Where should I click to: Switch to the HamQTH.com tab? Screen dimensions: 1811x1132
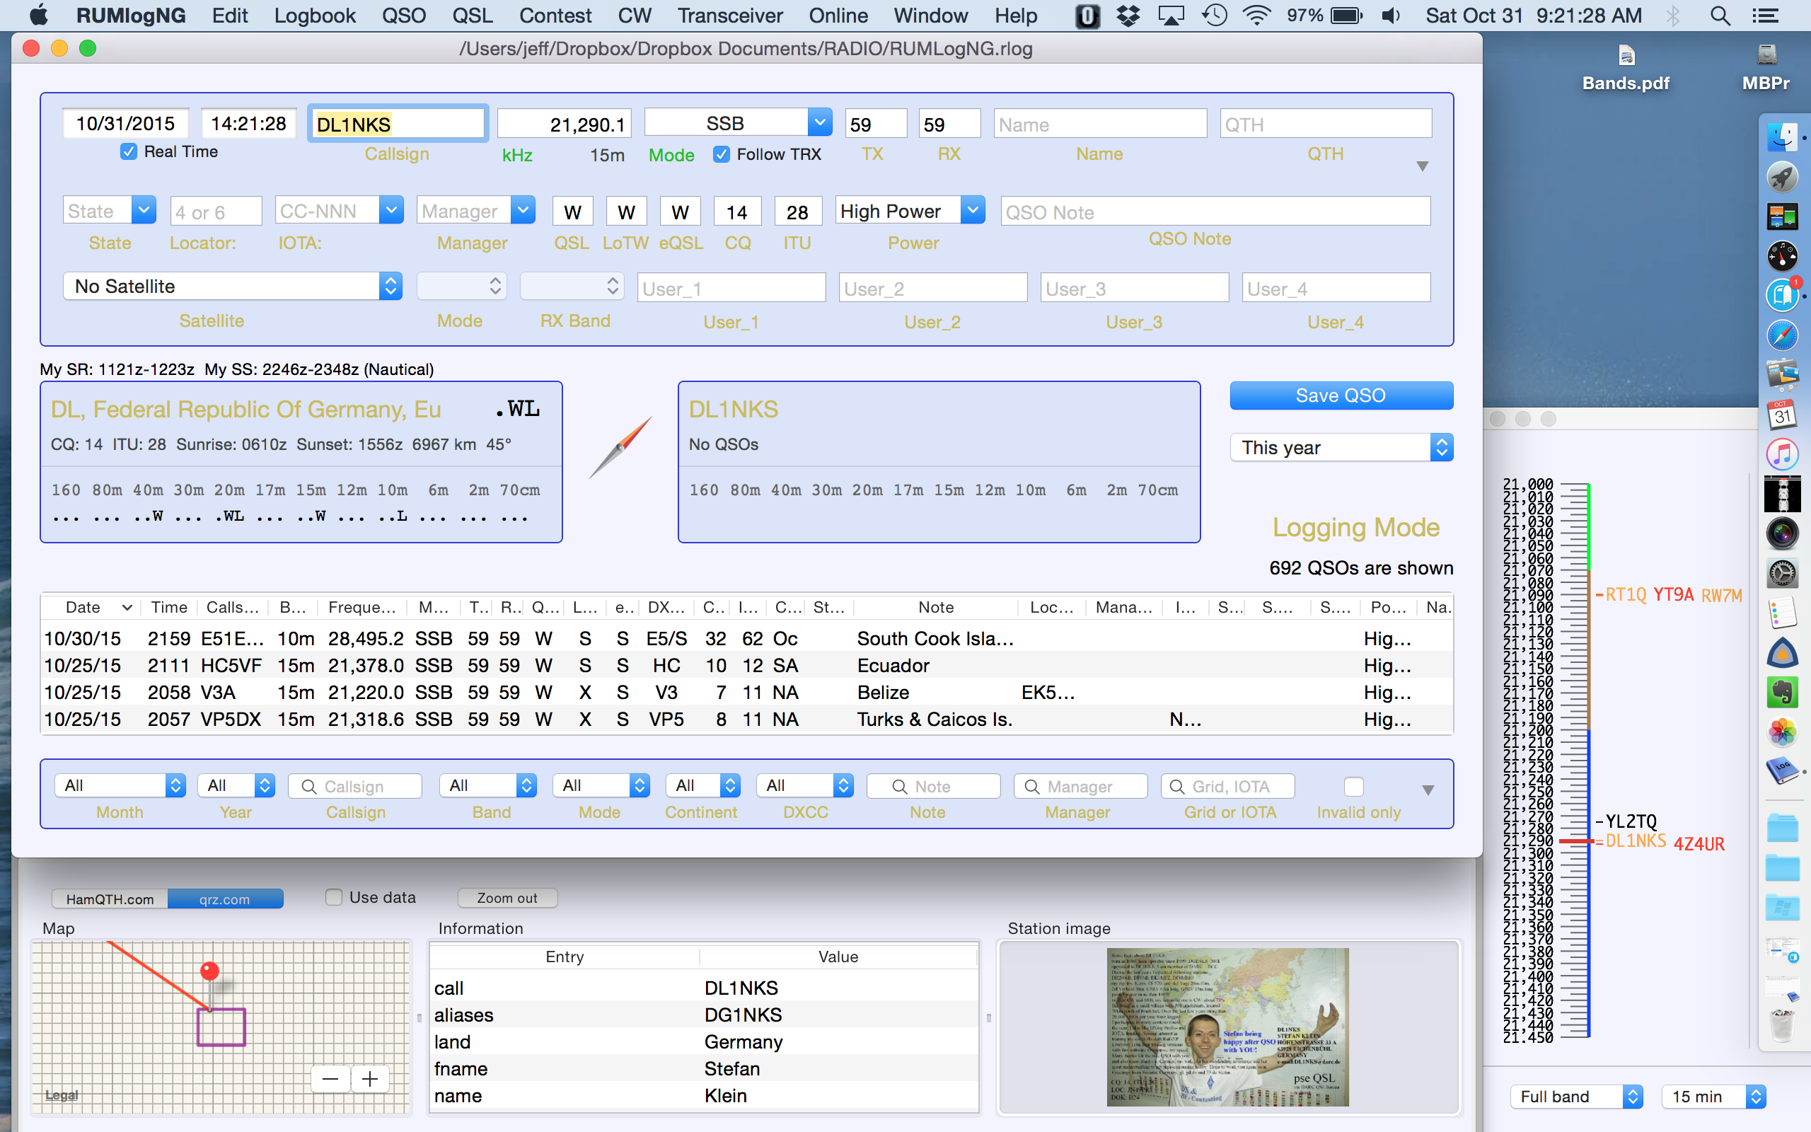pos(110,899)
